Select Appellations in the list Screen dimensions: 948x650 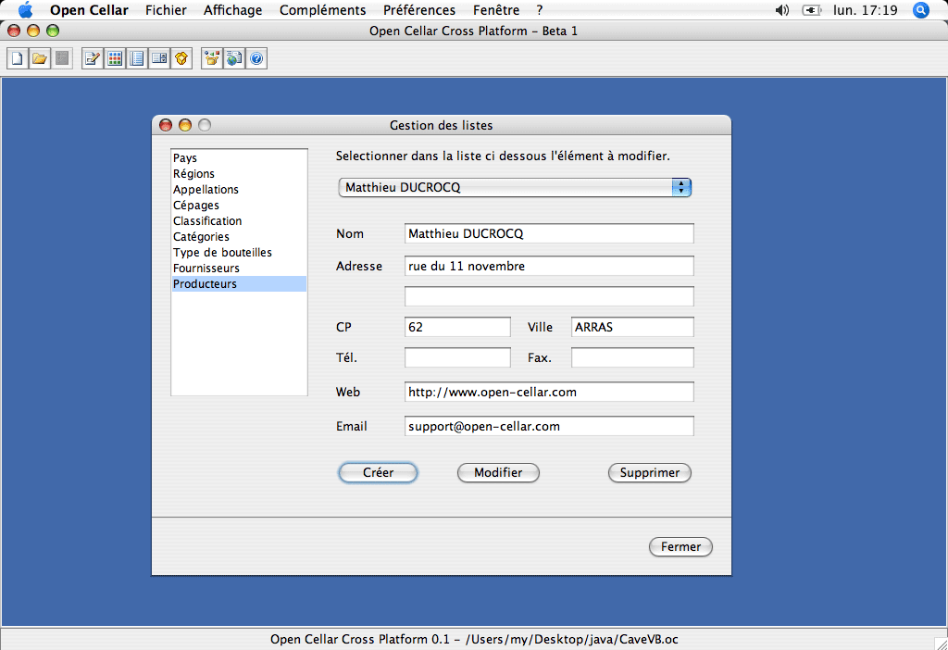(x=239, y=189)
